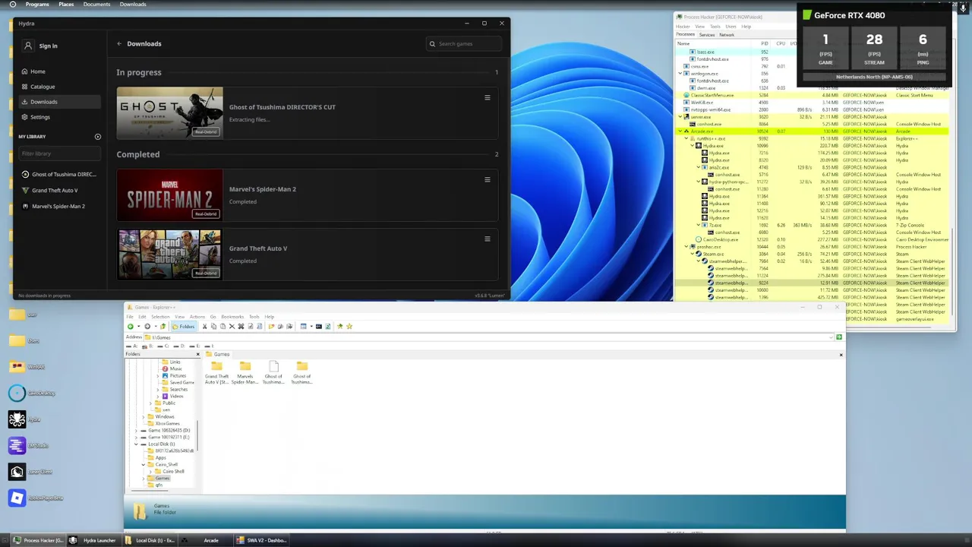The image size is (972, 547).
Task: Click New Folder icon in Explorer++
Action: 271,327
